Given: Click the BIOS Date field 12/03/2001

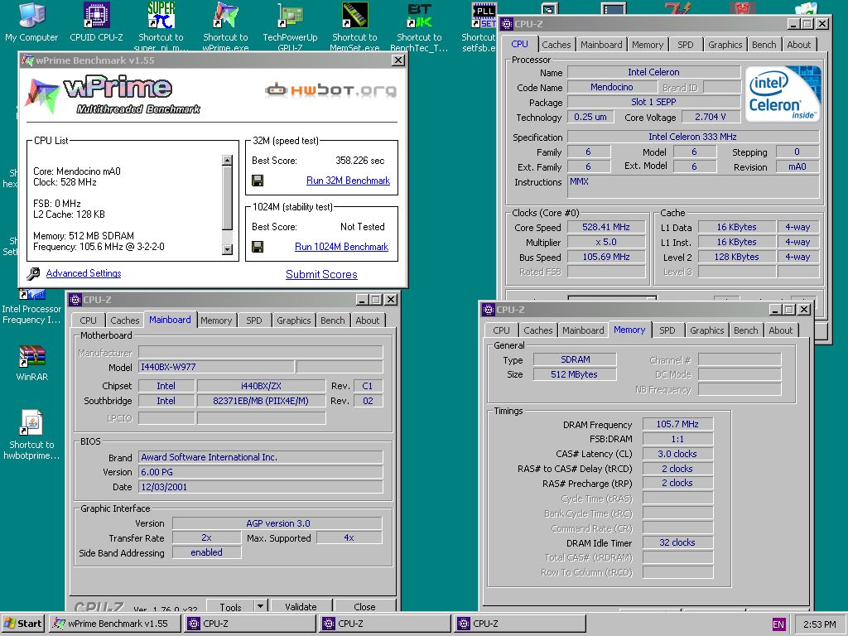Looking at the screenshot, I should point(261,487).
